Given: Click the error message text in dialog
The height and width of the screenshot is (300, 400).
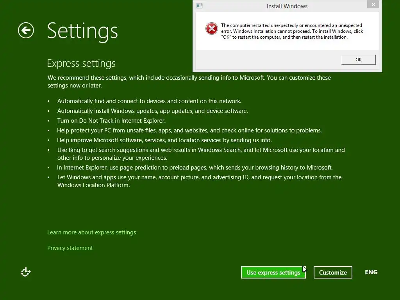Looking at the screenshot, I should click(x=292, y=31).
